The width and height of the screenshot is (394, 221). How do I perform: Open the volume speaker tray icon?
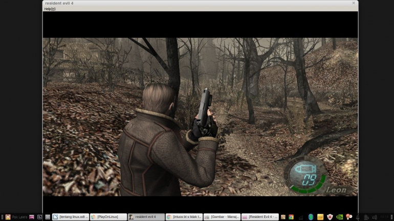(x=375, y=217)
